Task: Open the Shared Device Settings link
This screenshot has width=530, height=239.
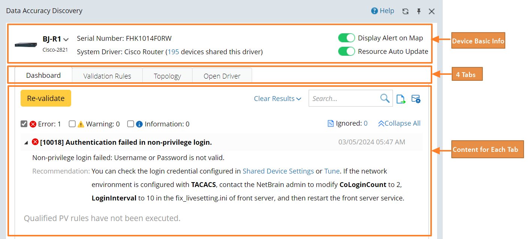Action: pos(278,171)
